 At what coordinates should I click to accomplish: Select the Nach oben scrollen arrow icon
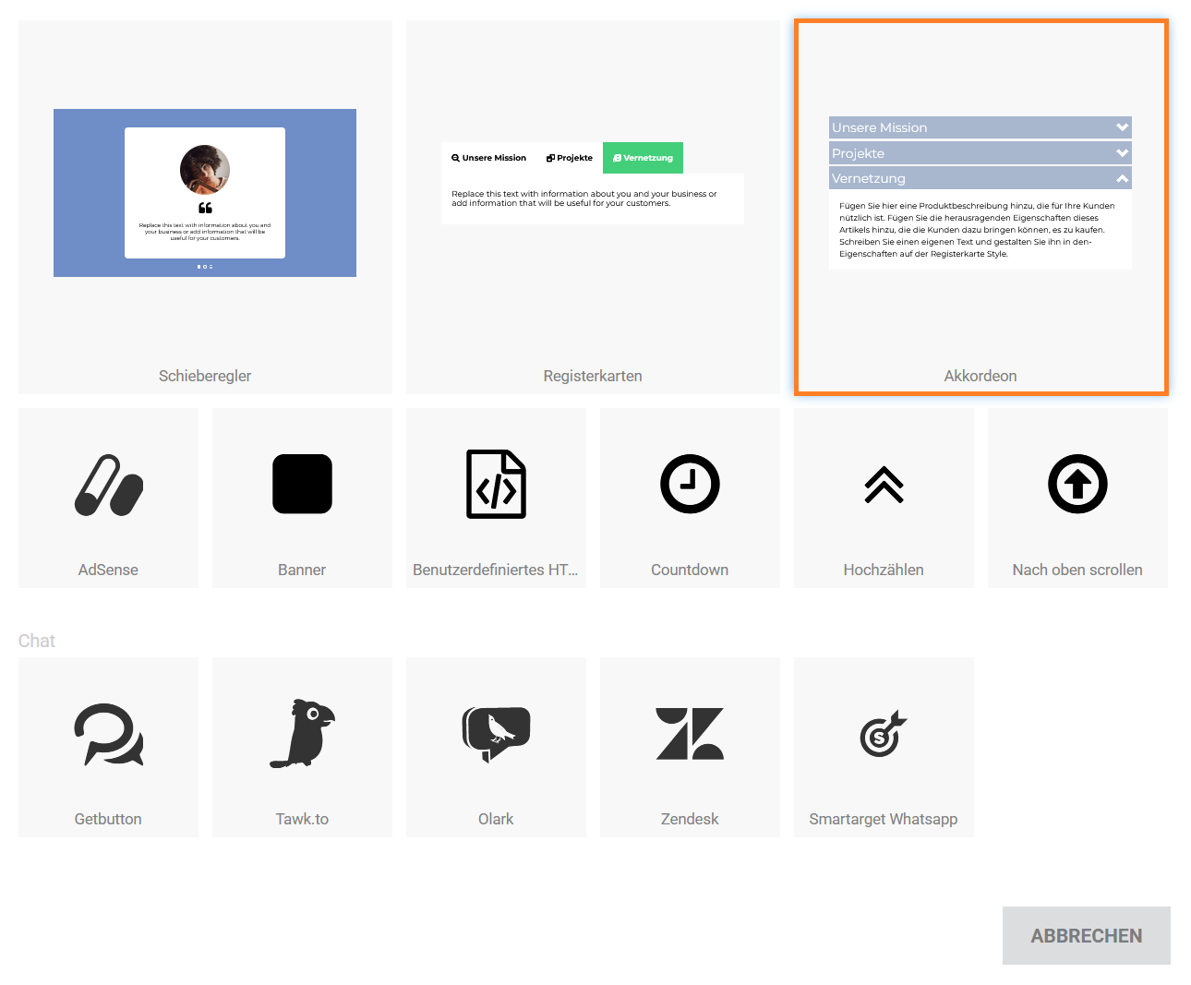1077,484
